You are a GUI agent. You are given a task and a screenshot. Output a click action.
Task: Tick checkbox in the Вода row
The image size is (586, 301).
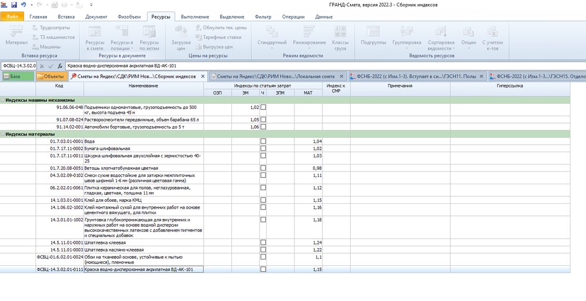coord(263,141)
